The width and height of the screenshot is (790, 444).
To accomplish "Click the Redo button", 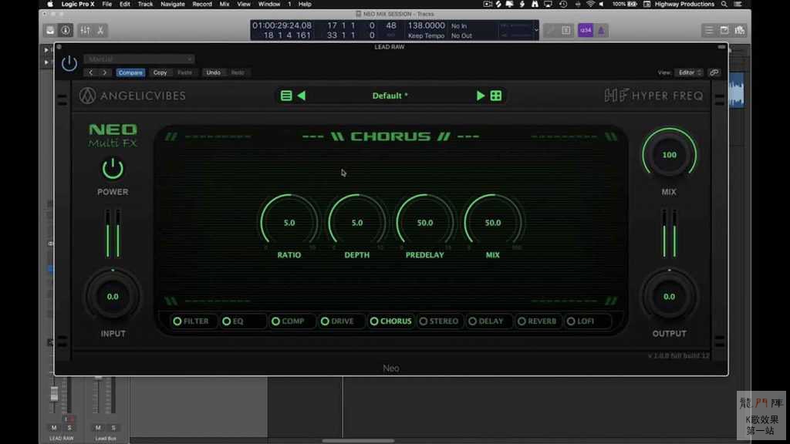I will (238, 72).
